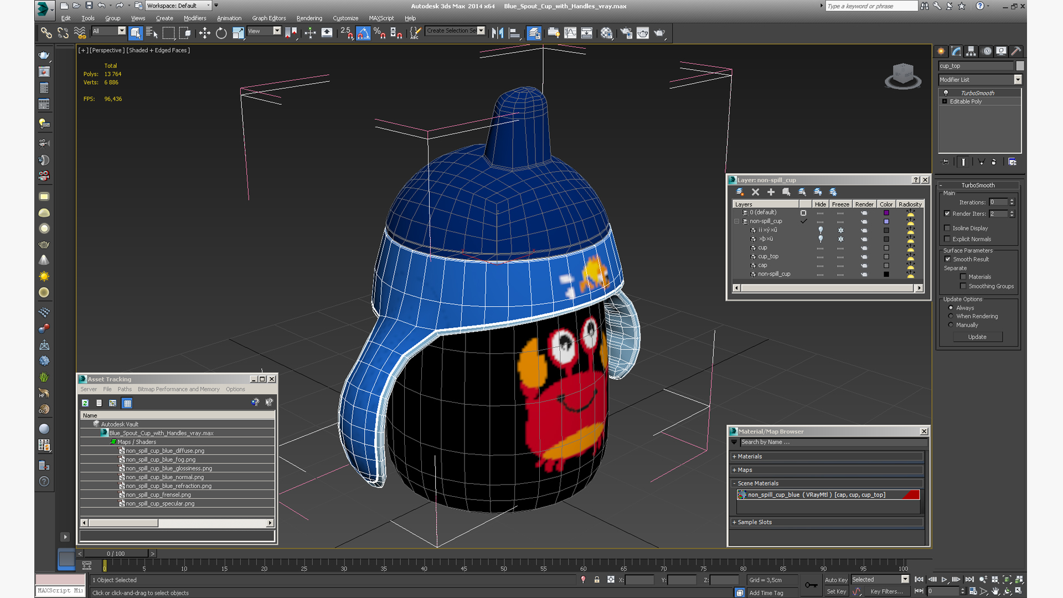Collapse the non-spill_cup layer tree

click(737, 221)
